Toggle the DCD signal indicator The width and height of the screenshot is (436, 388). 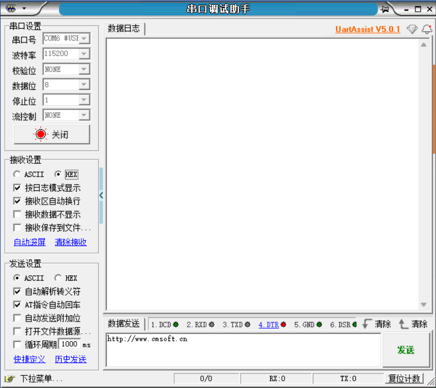pyautogui.click(x=176, y=325)
